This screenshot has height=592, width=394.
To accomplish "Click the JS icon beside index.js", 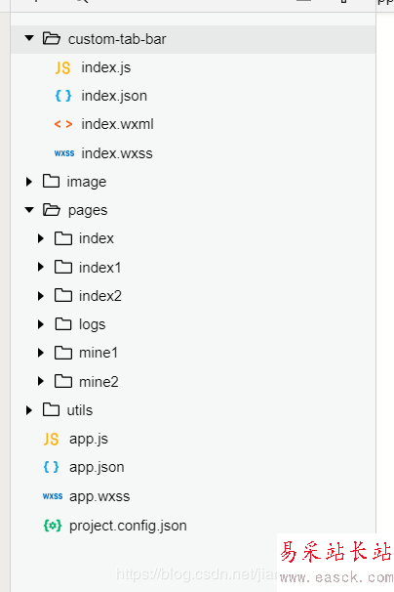I will click(62, 68).
